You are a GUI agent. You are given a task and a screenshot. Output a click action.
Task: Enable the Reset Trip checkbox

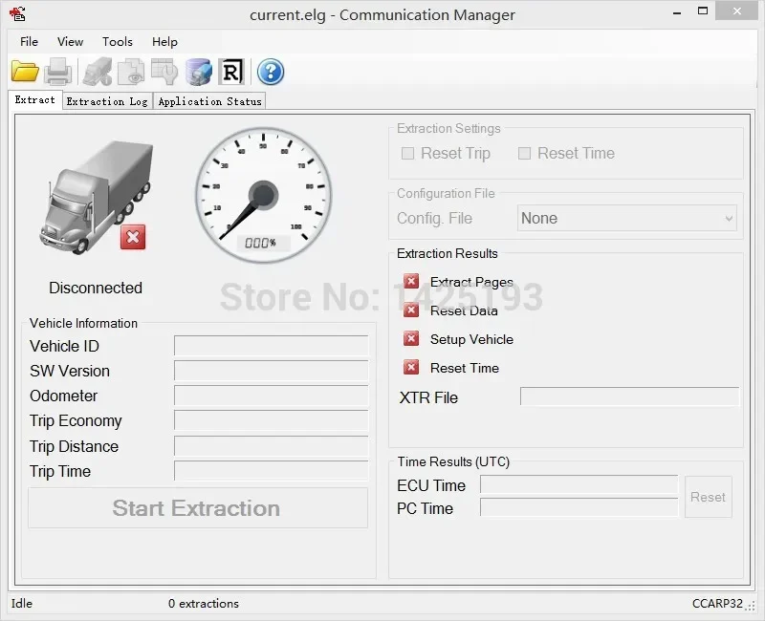[x=408, y=153]
